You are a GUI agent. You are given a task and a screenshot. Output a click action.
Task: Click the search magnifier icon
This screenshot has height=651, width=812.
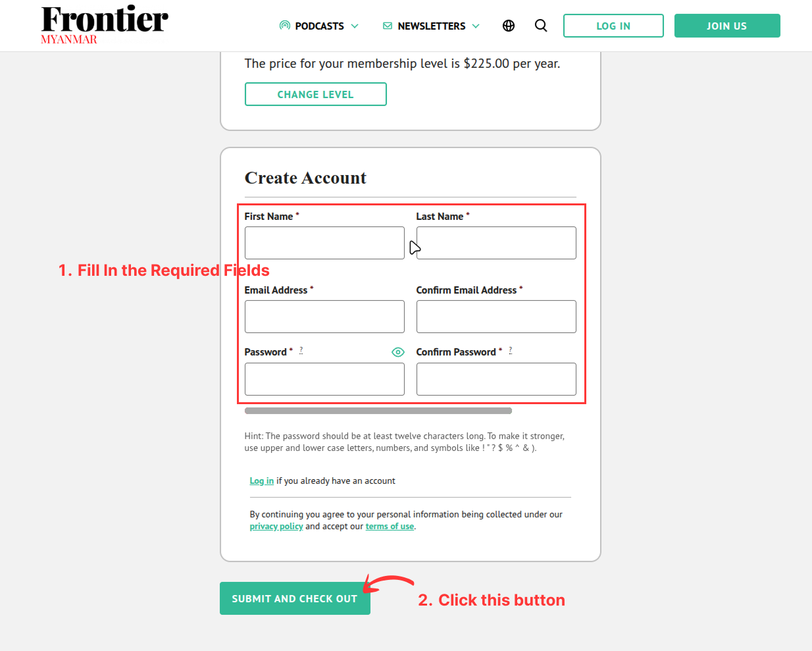(541, 26)
